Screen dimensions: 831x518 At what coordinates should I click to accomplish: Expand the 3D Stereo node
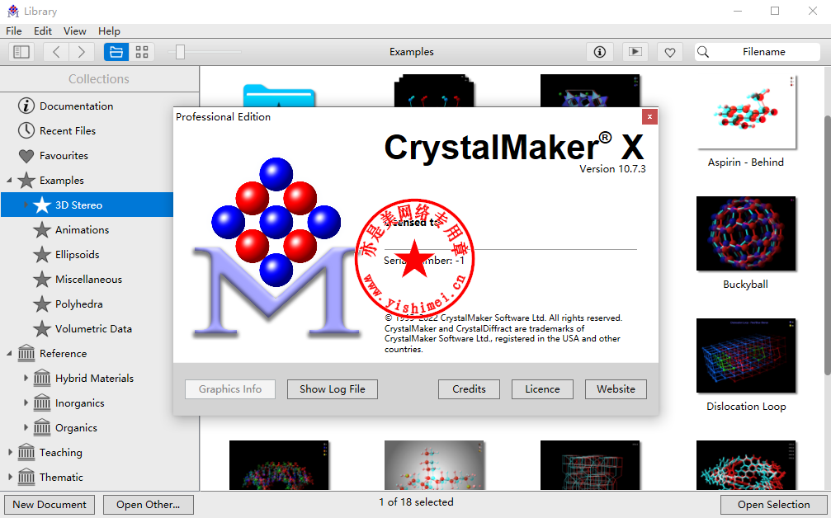(x=25, y=205)
